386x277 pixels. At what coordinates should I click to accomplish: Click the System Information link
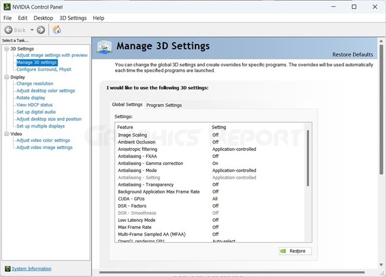(x=31, y=269)
